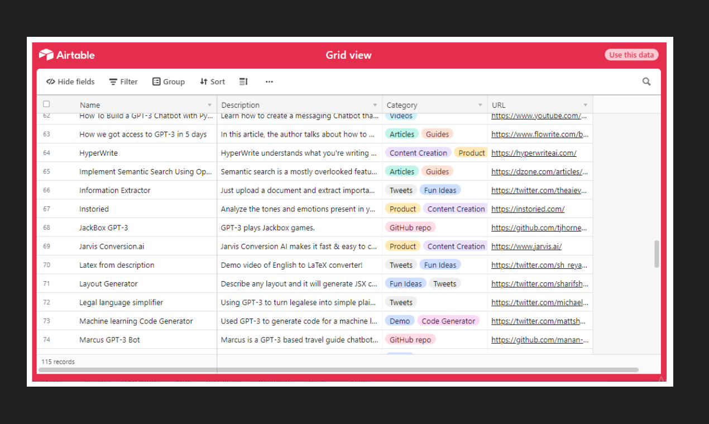Screen dimensions: 709x424
Task: Open Name column dropdown arrow
Action: click(x=210, y=105)
